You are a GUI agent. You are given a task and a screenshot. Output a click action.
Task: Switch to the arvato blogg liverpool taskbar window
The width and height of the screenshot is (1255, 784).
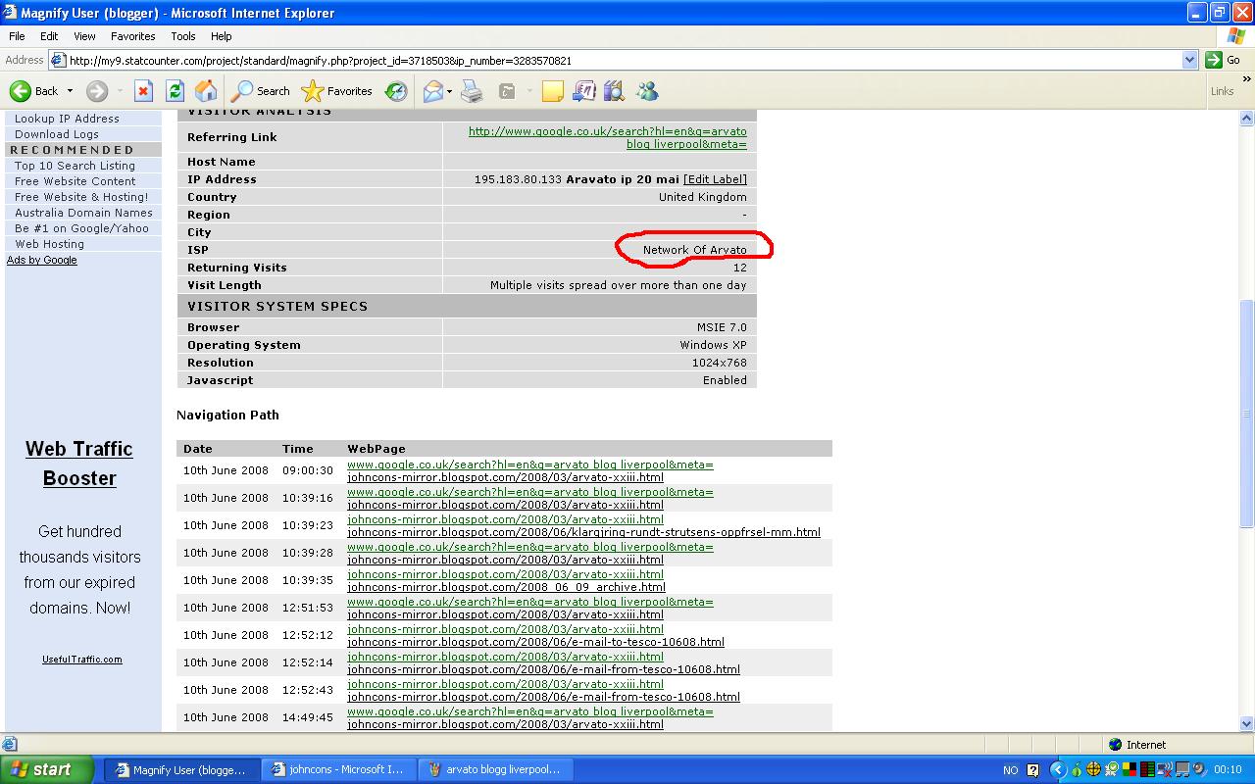[496, 769]
